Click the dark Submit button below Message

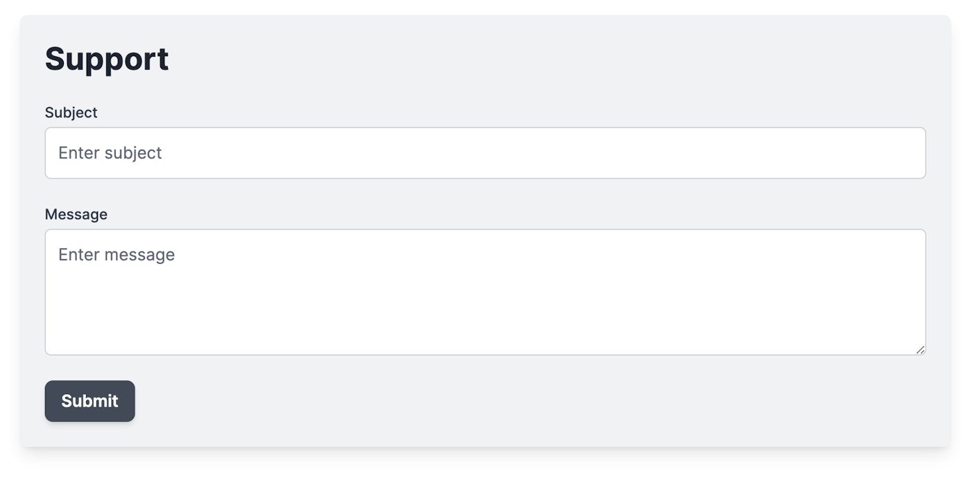[x=89, y=401]
